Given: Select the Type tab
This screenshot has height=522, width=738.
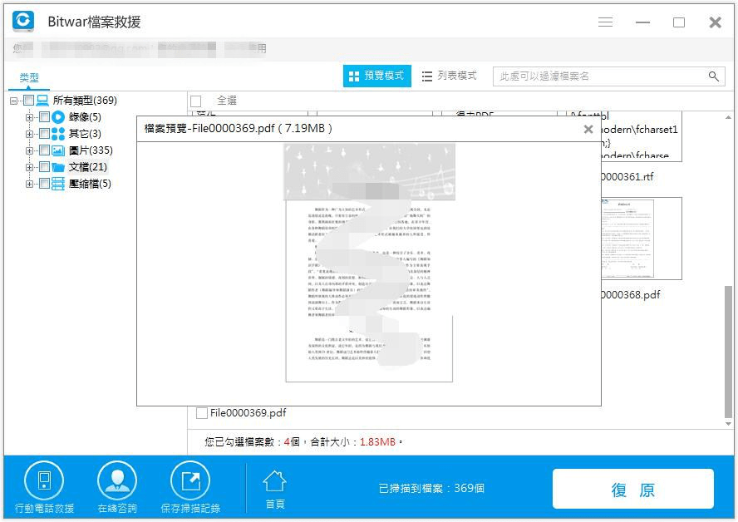Looking at the screenshot, I should pos(29,77).
